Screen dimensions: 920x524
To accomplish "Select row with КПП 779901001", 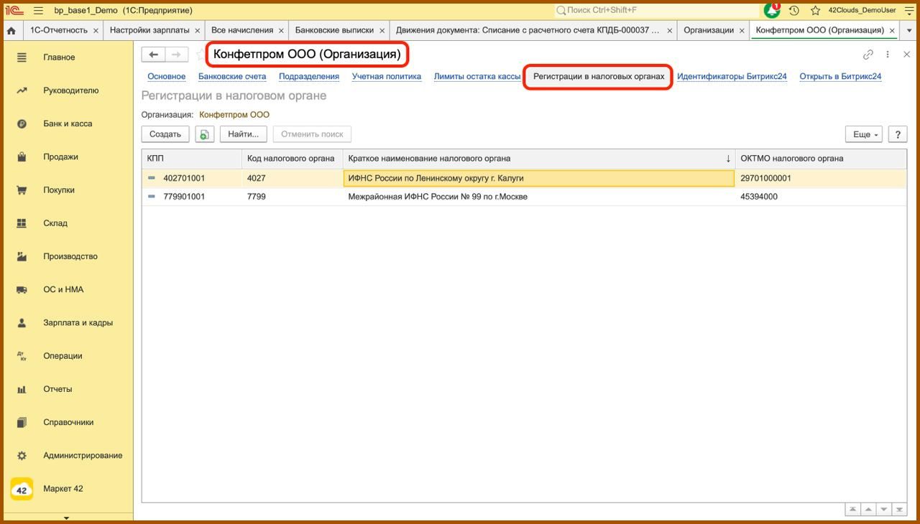I will (x=184, y=197).
